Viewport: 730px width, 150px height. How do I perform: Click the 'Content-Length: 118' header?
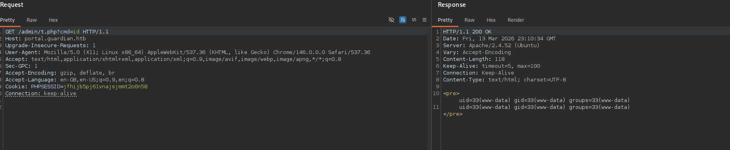474,59
